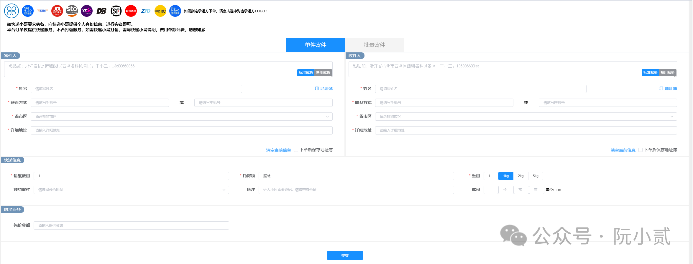Click the first 体积 volume input
Viewport: 693px width, 264px height.
pos(491,190)
